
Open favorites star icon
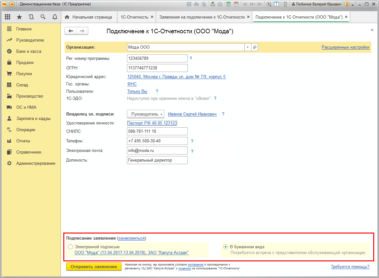coord(19,17)
